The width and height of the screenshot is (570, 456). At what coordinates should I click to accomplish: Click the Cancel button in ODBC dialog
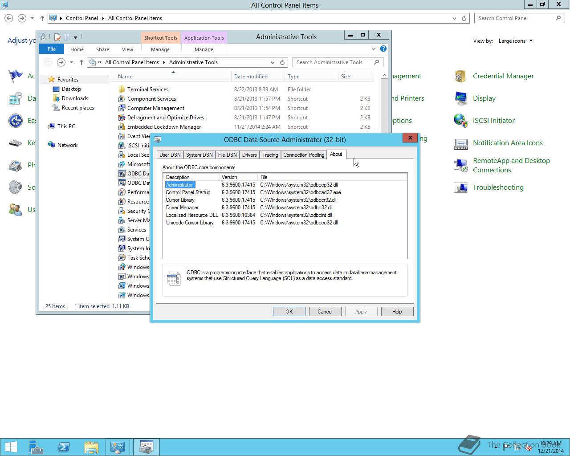pos(325,312)
